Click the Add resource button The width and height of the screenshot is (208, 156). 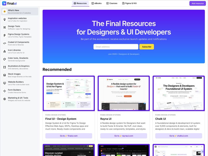pyautogui.click(x=197, y=3)
